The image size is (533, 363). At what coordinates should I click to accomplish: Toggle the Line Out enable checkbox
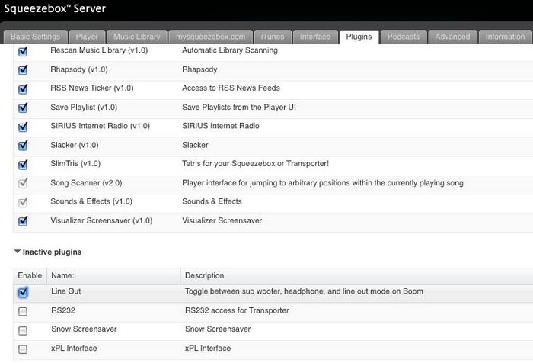click(x=23, y=292)
